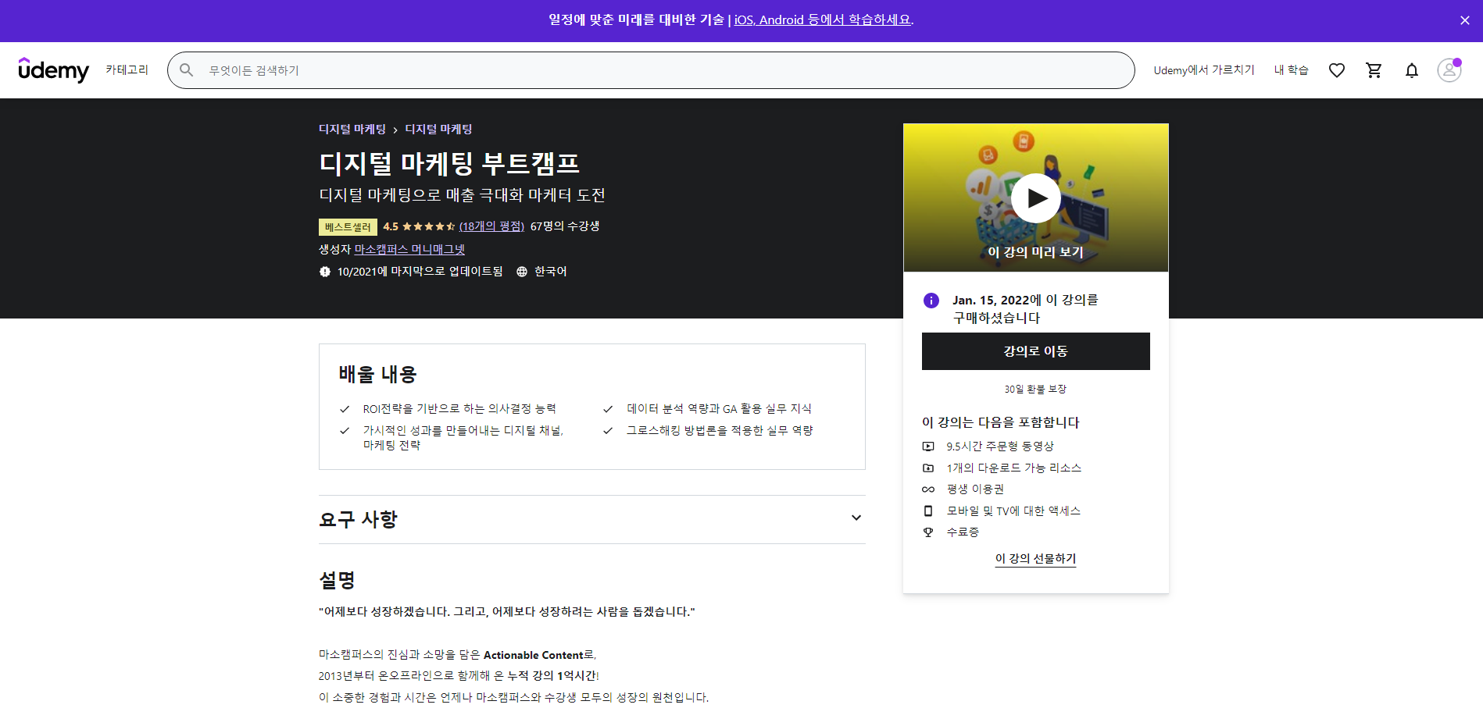The image size is (1483, 726).
Task: Click the language globe icon
Action: click(x=522, y=272)
